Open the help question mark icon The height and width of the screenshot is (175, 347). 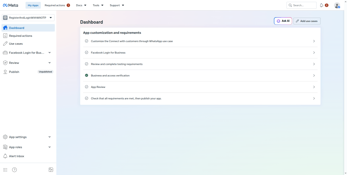(15, 170)
